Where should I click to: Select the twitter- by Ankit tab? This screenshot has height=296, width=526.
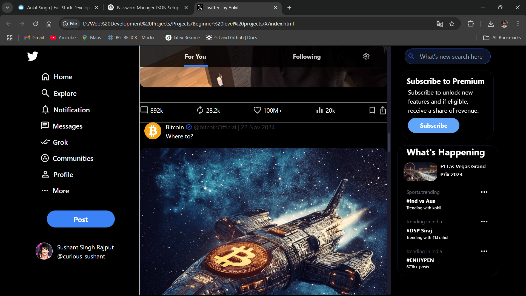[237, 8]
